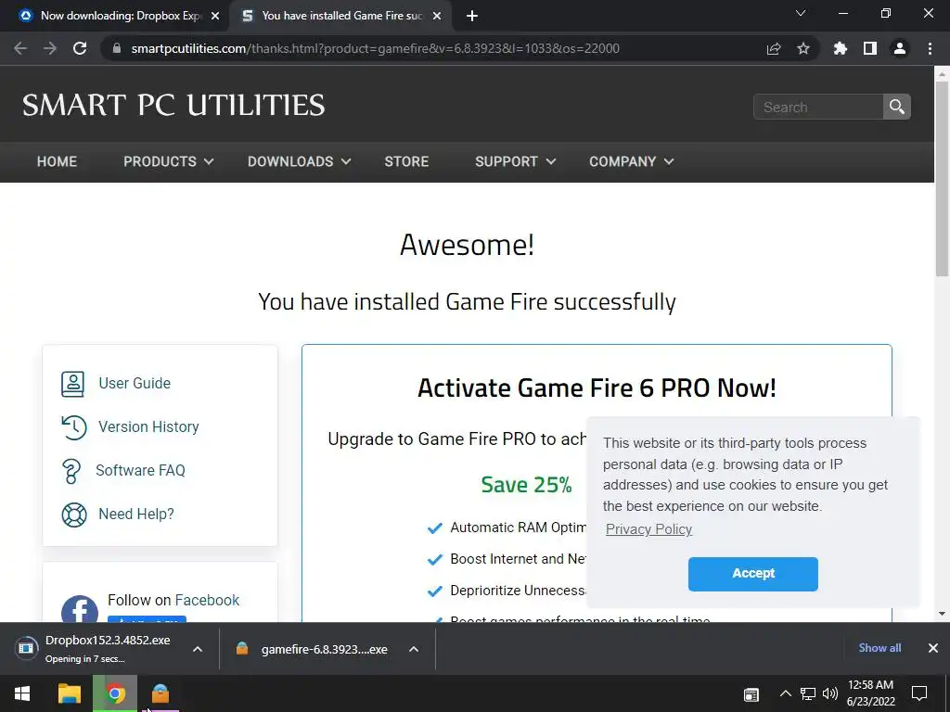Open a new browser tab
950x712 pixels.
point(472,16)
